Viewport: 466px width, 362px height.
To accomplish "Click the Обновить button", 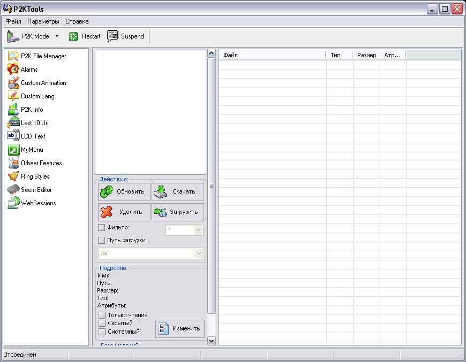I will click(124, 191).
